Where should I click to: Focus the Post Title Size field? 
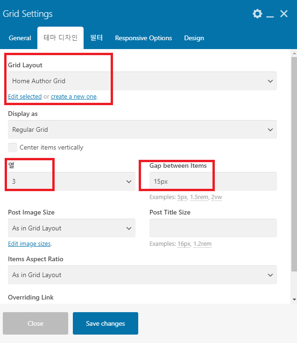(213, 228)
